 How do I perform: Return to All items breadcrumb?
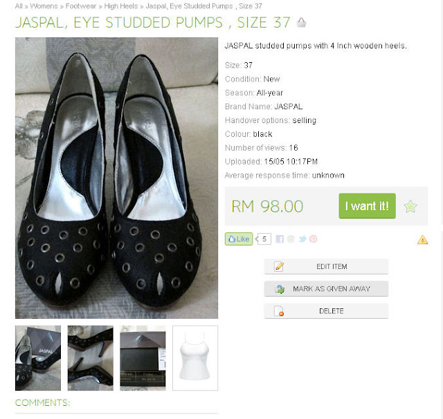[19, 6]
